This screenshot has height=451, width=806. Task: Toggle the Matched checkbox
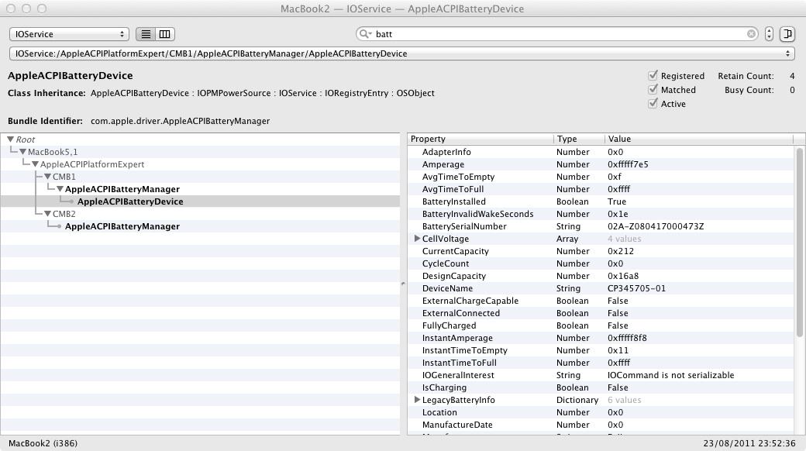pos(653,90)
